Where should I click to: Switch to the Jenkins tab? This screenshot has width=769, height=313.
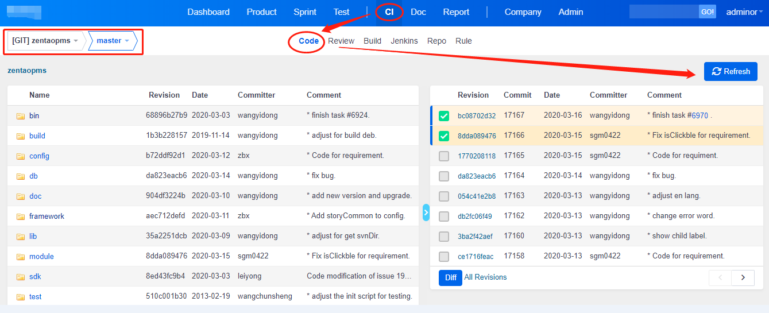(x=404, y=41)
